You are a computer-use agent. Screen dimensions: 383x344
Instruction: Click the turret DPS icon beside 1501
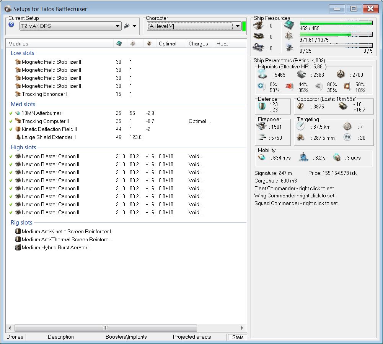point(262,126)
